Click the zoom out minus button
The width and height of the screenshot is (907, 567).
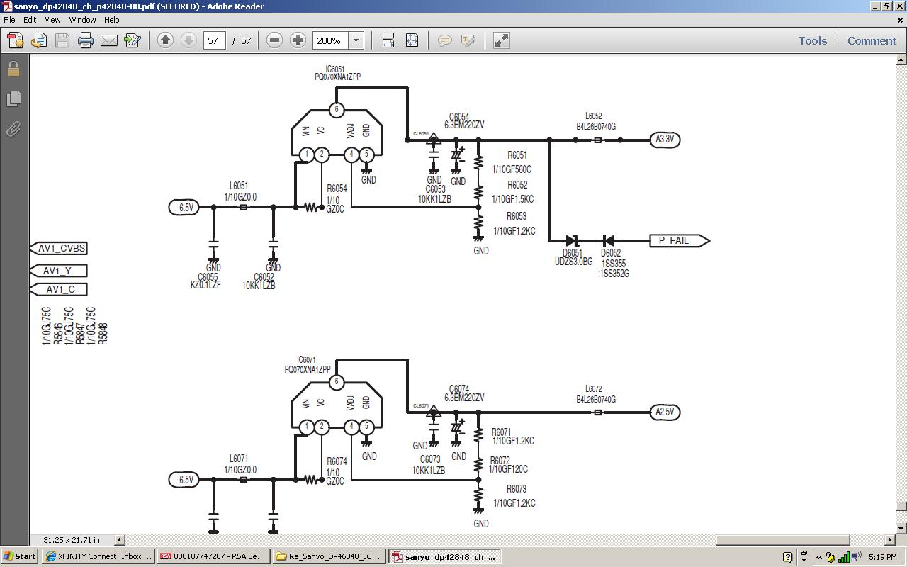tap(275, 40)
